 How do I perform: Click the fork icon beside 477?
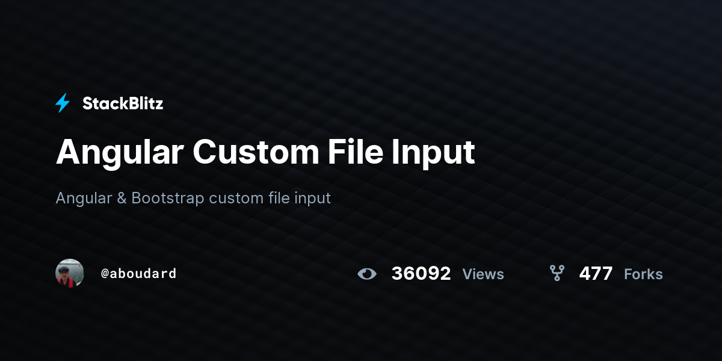point(557,273)
